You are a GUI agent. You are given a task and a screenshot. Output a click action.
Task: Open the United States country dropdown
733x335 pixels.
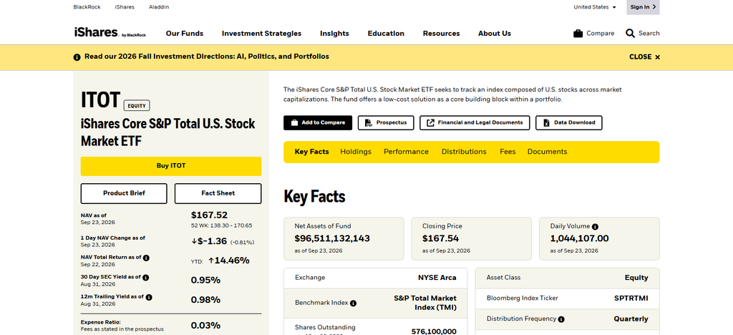[x=595, y=7]
